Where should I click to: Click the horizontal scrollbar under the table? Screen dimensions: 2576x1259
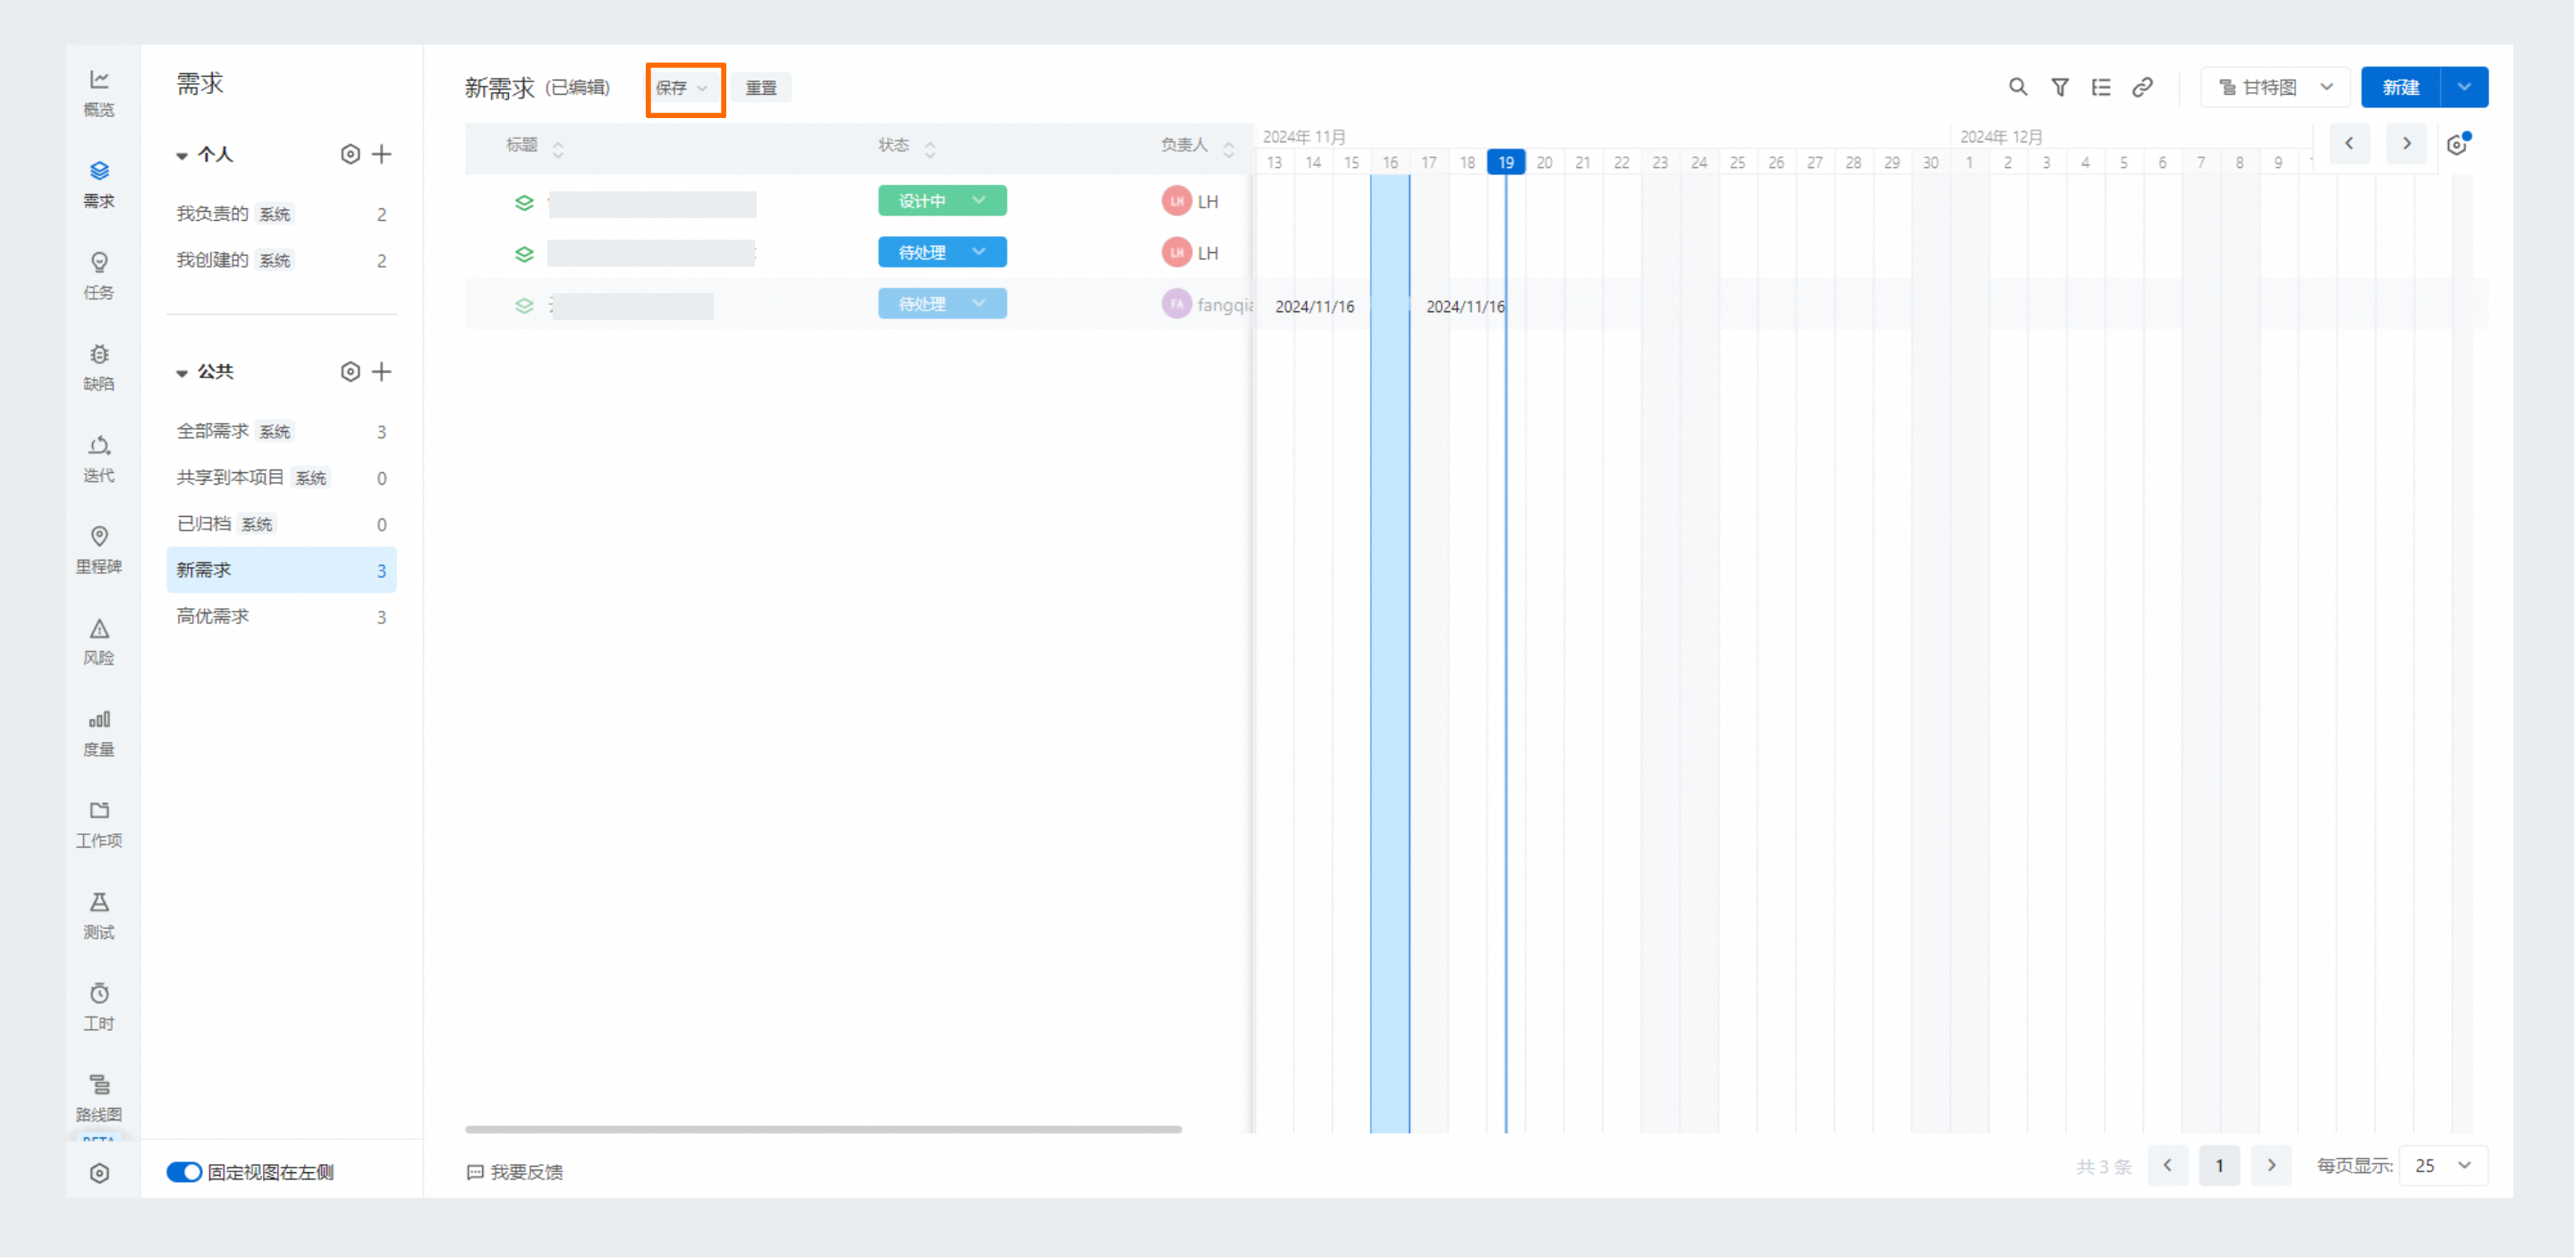[823, 1131]
